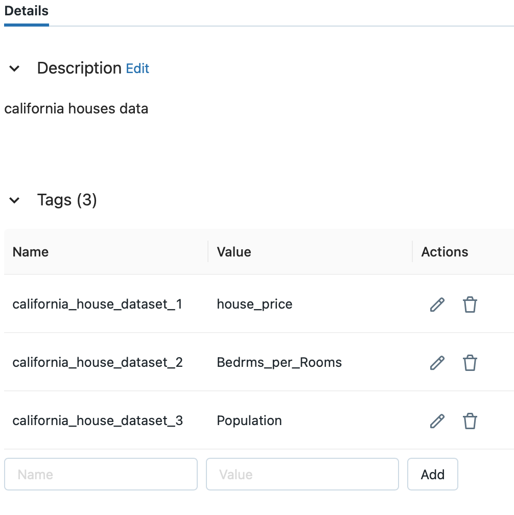The image size is (514, 515).
Task: Edit the california_house_dataset_3 tag with pencil icon
Action: coord(437,421)
